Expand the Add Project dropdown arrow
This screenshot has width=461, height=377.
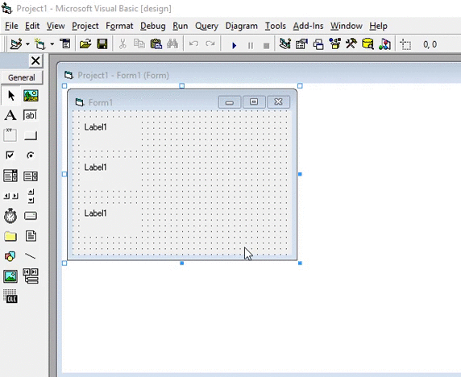[27, 44]
